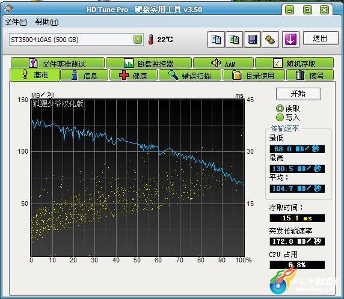This screenshot has height=299, width=344.
Task: Expand the ST3500410AS drive dropdown
Action: [138, 40]
